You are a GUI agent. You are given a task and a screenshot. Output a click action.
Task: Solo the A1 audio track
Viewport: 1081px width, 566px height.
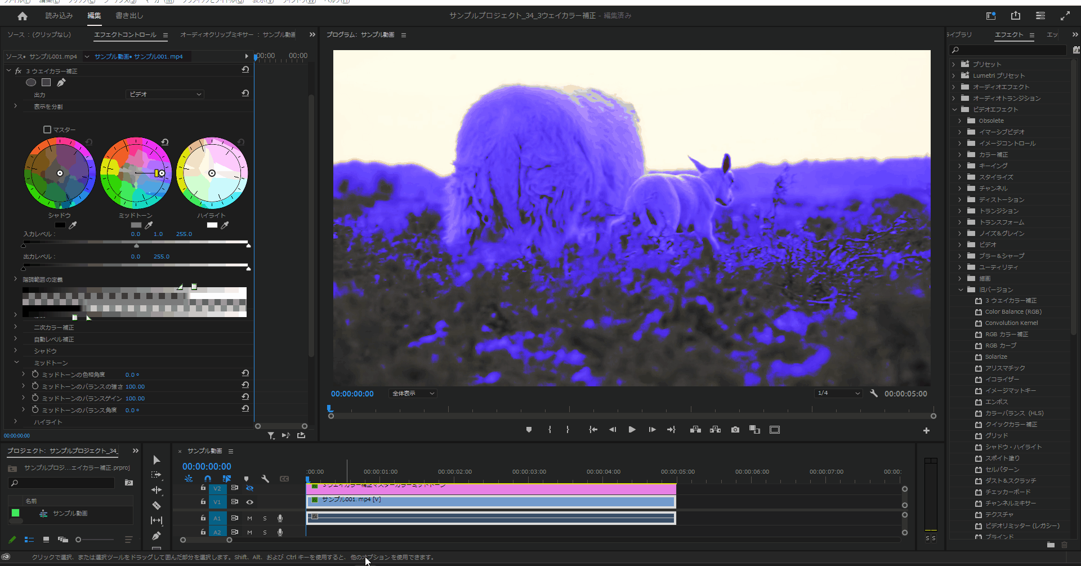[265, 518]
